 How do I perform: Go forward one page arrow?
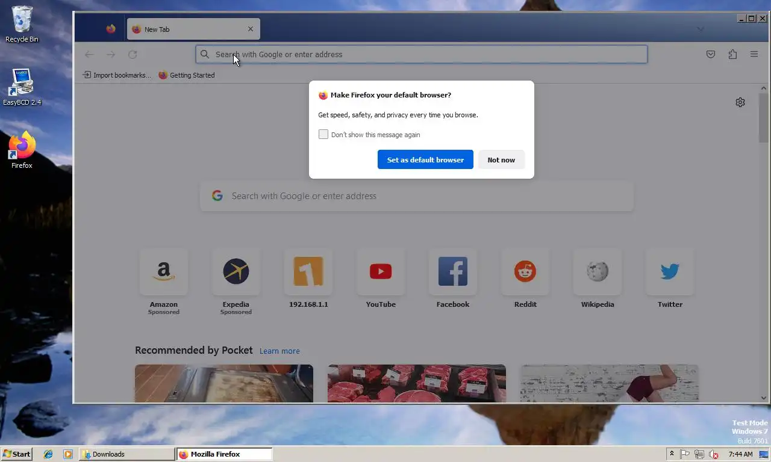tap(111, 54)
